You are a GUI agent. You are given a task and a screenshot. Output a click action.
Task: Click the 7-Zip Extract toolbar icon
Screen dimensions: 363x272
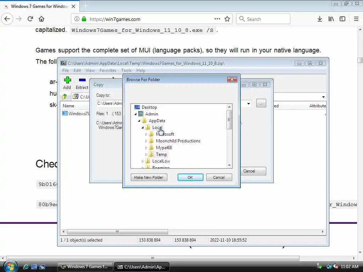coord(82,80)
